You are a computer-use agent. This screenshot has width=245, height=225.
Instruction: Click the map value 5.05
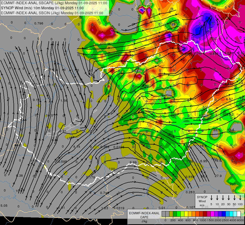[x=4, y=206]
